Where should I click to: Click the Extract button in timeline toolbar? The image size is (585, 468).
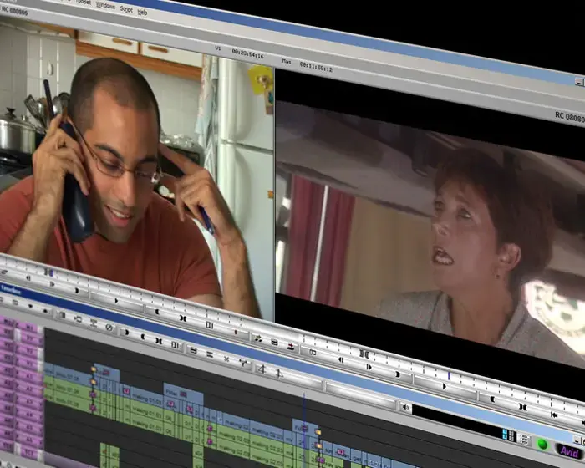[x=210, y=354]
